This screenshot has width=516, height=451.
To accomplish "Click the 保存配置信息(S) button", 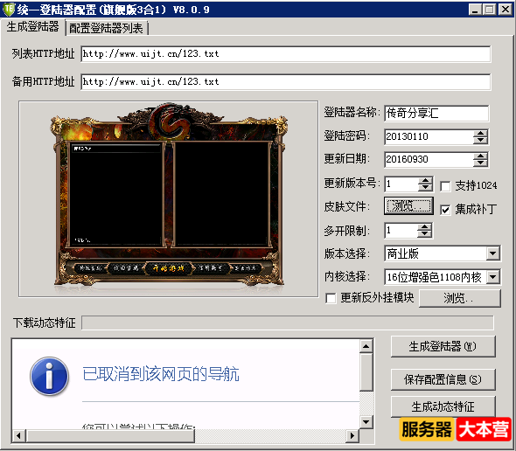I will (x=443, y=379).
